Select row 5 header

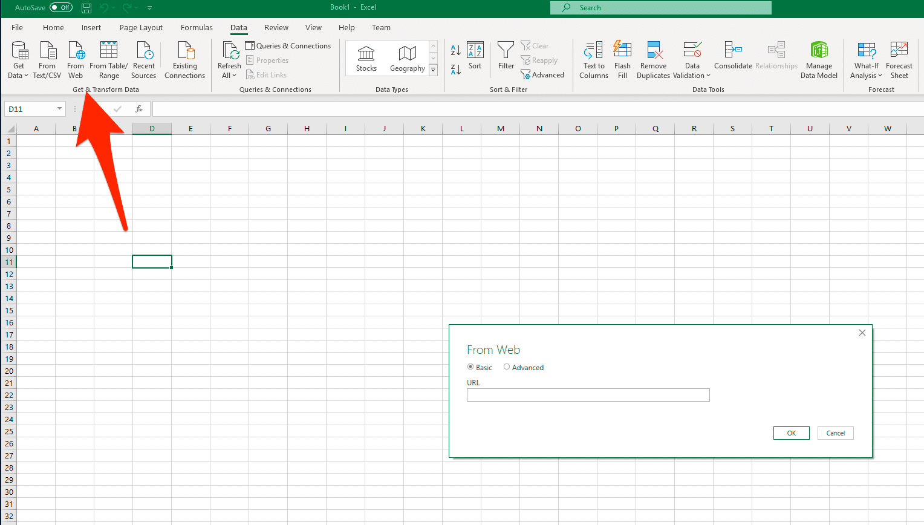pos(8,189)
